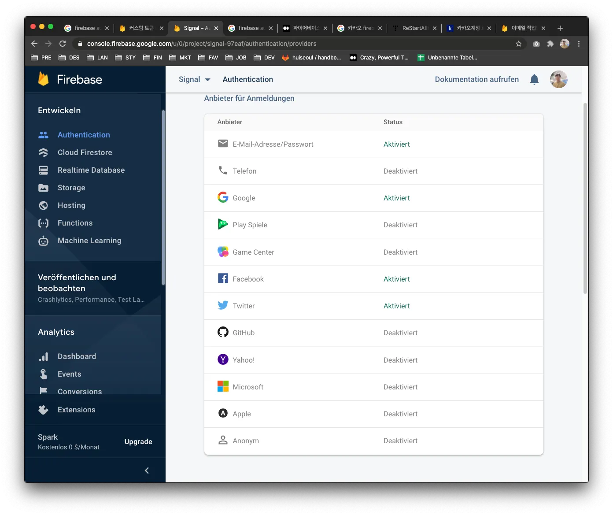Open the Chrome three-dot menu
613x515 pixels.
tap(579, 44)
